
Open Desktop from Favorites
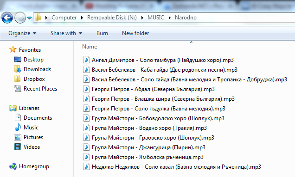pyautogui.click(x=33, y=60)
